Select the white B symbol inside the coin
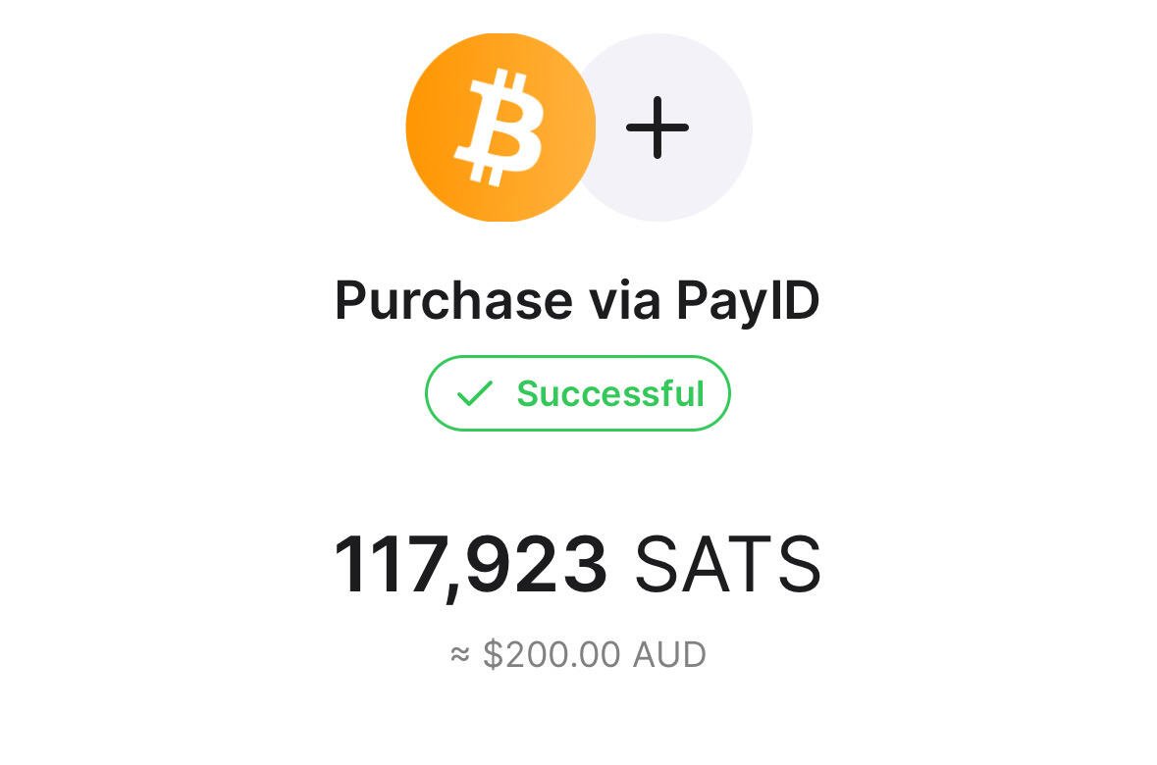 click(x=500, y=127)
